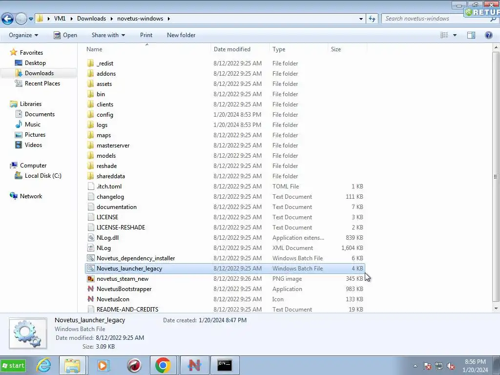Image resolution: width=500 pixels, height=375 pixels.
Task: Open the Share with menu
Action: (x=108, y=35)
